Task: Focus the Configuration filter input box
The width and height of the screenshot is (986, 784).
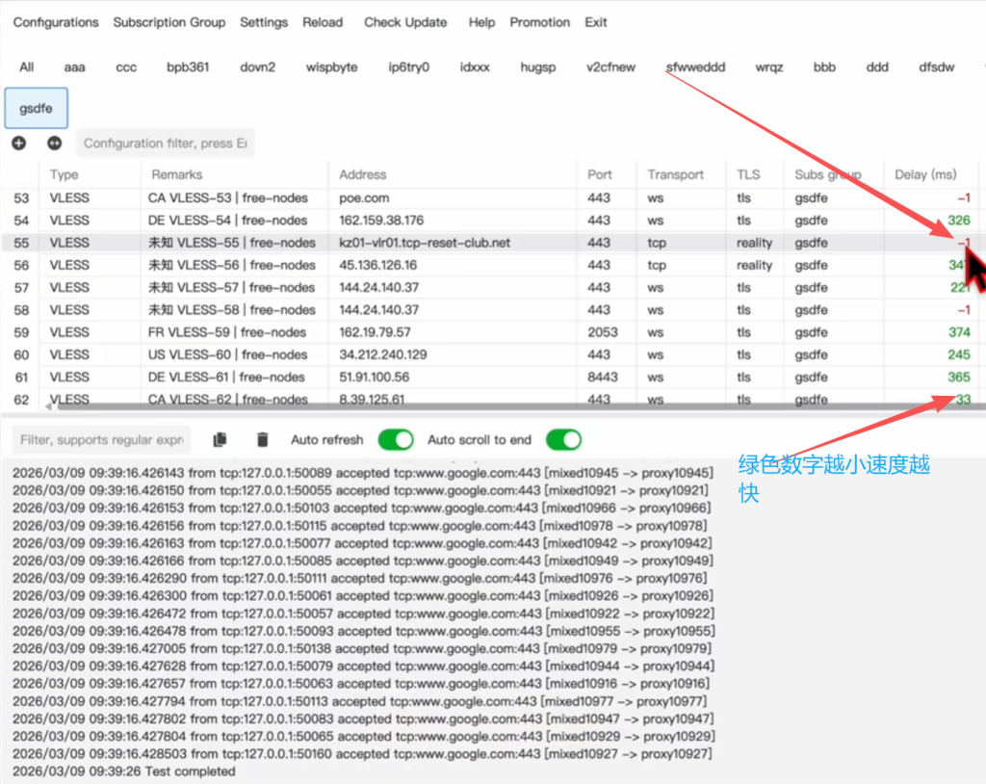Action: pyautogui.click(x=165, y=144)
